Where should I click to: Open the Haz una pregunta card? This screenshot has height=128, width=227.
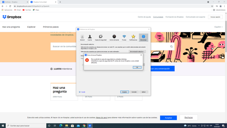tap(64, 92)
